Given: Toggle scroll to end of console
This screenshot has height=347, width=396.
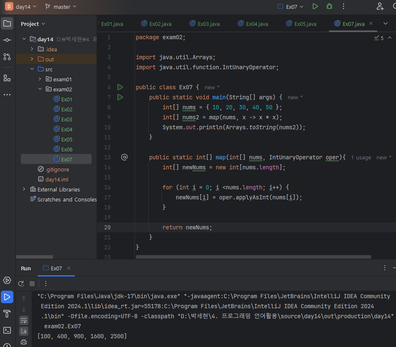Looking at the screenshot, I should [24, 331].
